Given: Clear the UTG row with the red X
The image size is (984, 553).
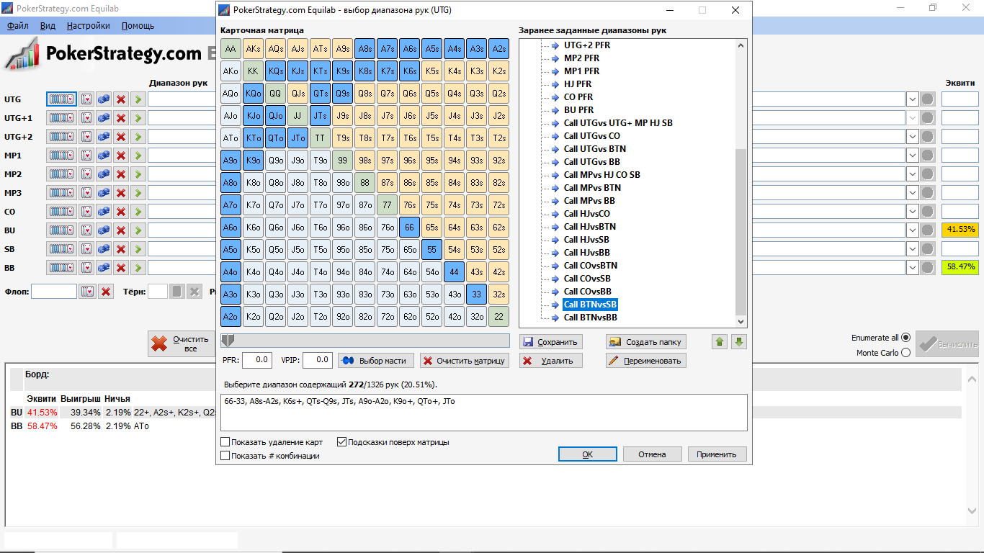Looking at the screenshot, I should click(x=121, y=99).
